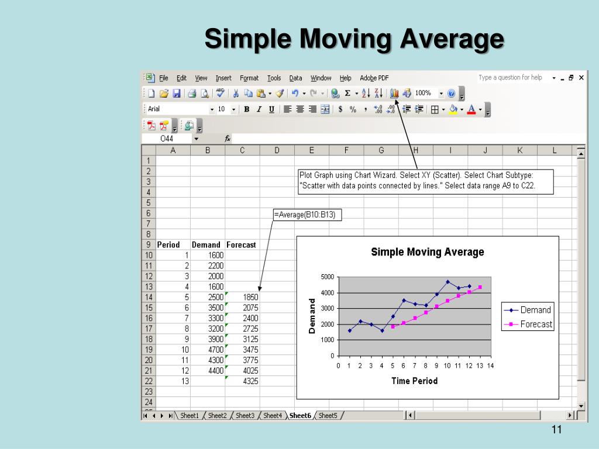Click the vertical scrollbar down arrow

[581, 406]
